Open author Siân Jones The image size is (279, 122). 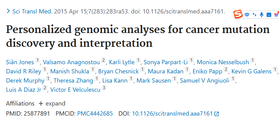tap(20, 62)
